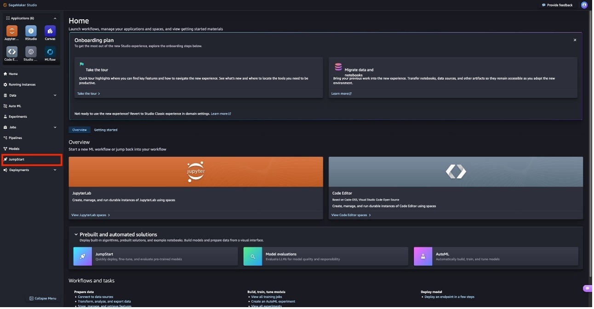Screen dimensions: 594x309
Task: Open the Model evaluations card title
Action: (281, 254)
